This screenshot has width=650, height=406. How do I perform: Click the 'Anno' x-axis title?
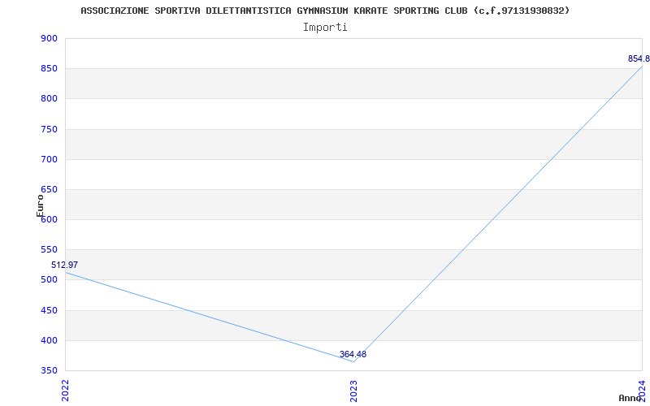[630, 398]
